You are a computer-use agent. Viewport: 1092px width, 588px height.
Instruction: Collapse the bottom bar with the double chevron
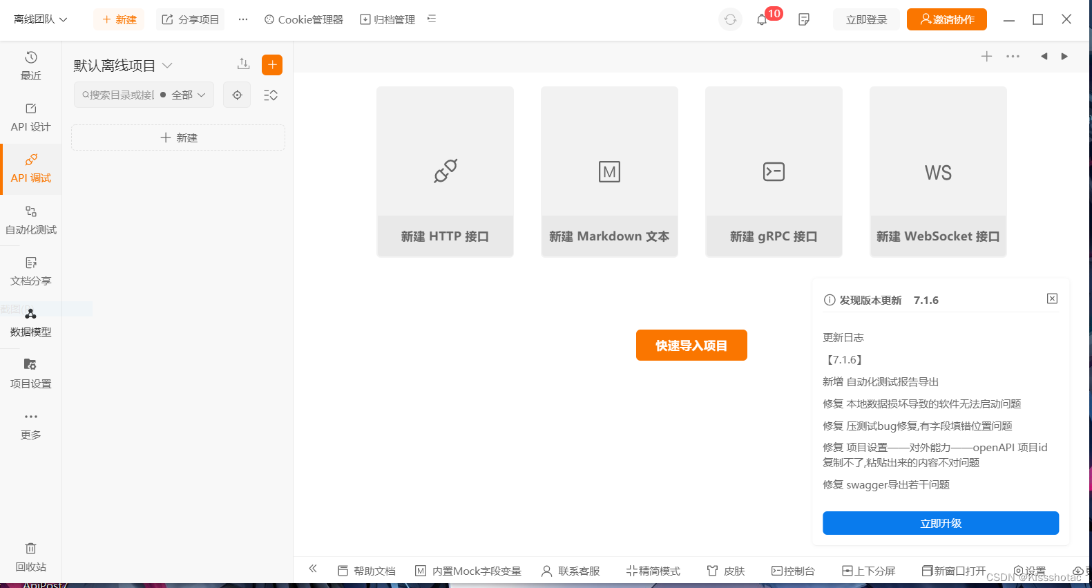312,569
